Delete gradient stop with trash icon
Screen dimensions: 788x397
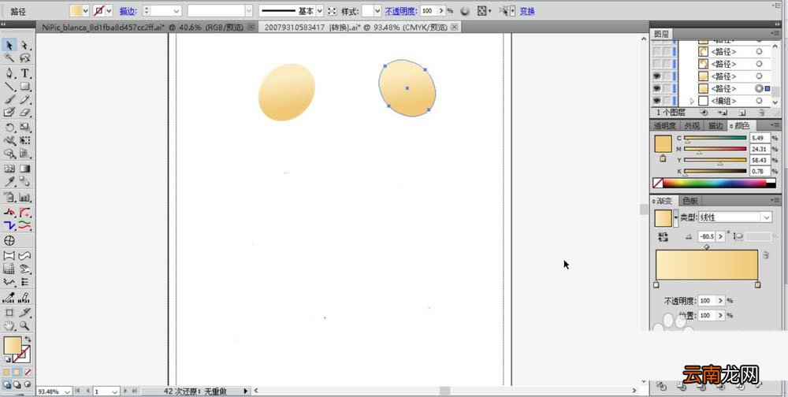coord(766,255)
